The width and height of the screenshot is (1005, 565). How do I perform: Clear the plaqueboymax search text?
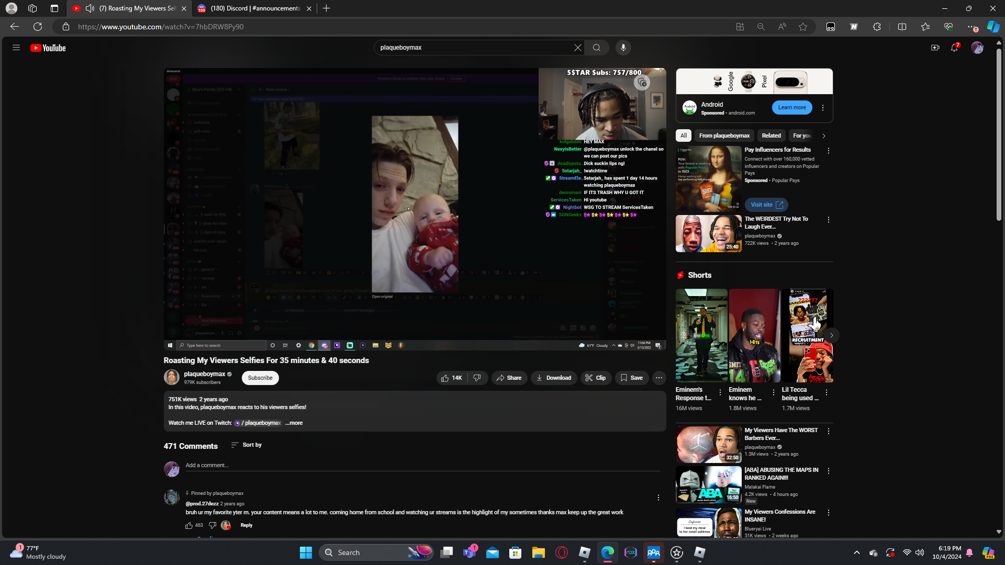577,48
